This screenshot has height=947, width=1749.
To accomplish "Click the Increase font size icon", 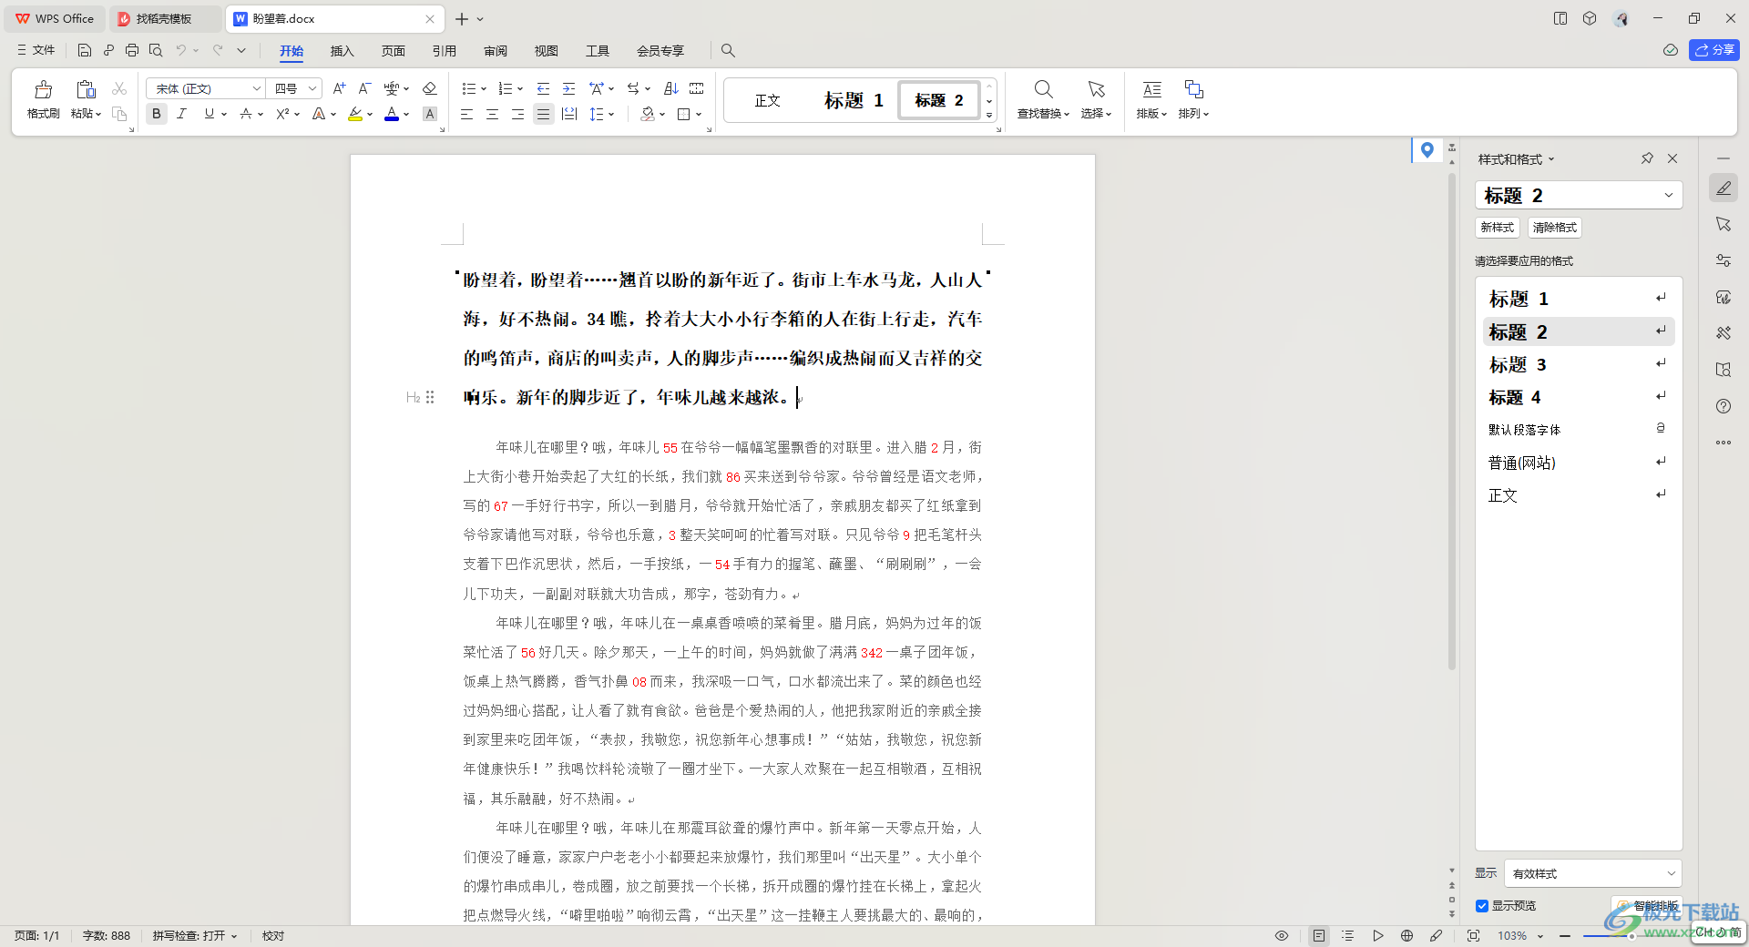I will 339,88.
